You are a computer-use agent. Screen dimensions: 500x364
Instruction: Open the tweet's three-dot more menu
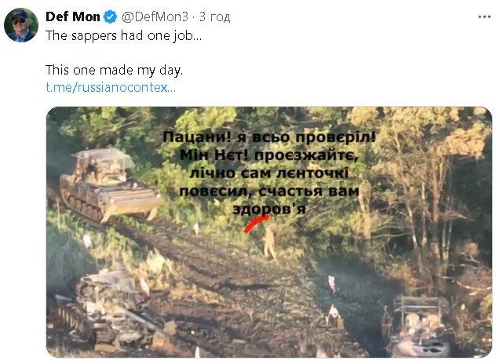coord(480,16)
